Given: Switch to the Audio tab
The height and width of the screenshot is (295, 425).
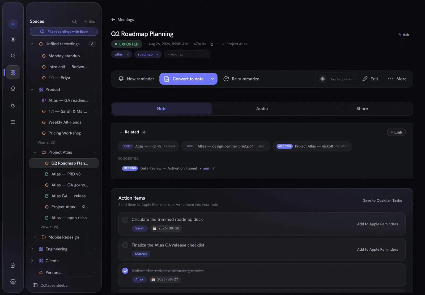Looking at the screenshot, I should pyautogui.click(x=262, y=109).
